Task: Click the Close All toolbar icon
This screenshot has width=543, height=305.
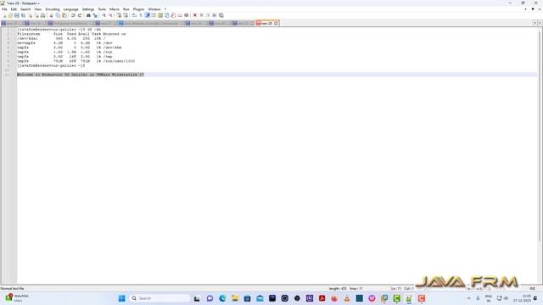Action: 36,15
